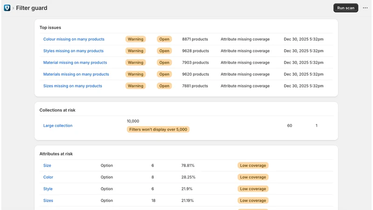Image resolution: width=373 pixels, height=210 pixels.
Task: Click the Run scan button
Action: point(345,8)
